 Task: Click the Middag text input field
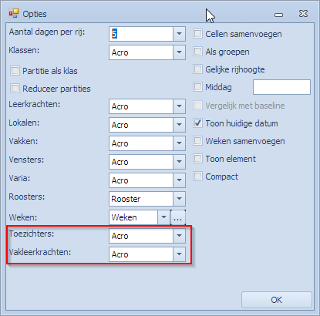pyautogui.click(x=281, y=87)
